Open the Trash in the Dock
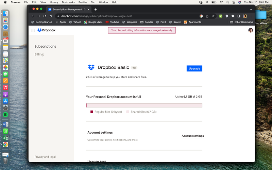 [x=5, y=161]
